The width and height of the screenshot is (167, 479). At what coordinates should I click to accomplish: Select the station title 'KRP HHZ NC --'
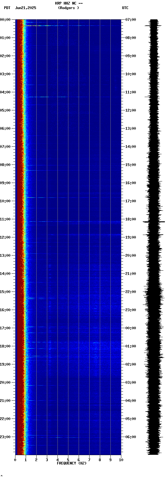click(x=69, y=3)
